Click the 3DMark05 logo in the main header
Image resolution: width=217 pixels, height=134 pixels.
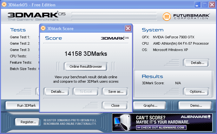click(x=36, y=16)
